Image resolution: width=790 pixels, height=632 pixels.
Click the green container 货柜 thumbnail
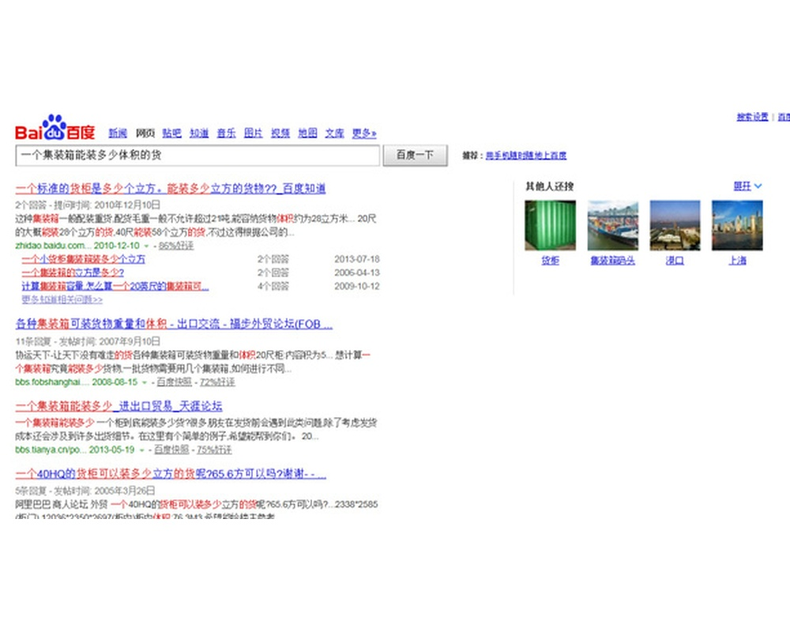tap(550, 225)
